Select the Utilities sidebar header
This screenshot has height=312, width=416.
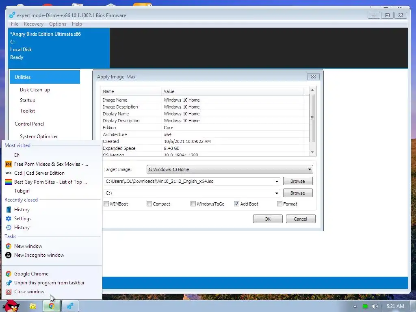pyautogui.click(x=45, y=77)
